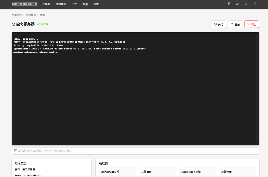The image size is (268, 177).
Task: Click the logout icon in top bar
Action: click(x=255, y=4)
